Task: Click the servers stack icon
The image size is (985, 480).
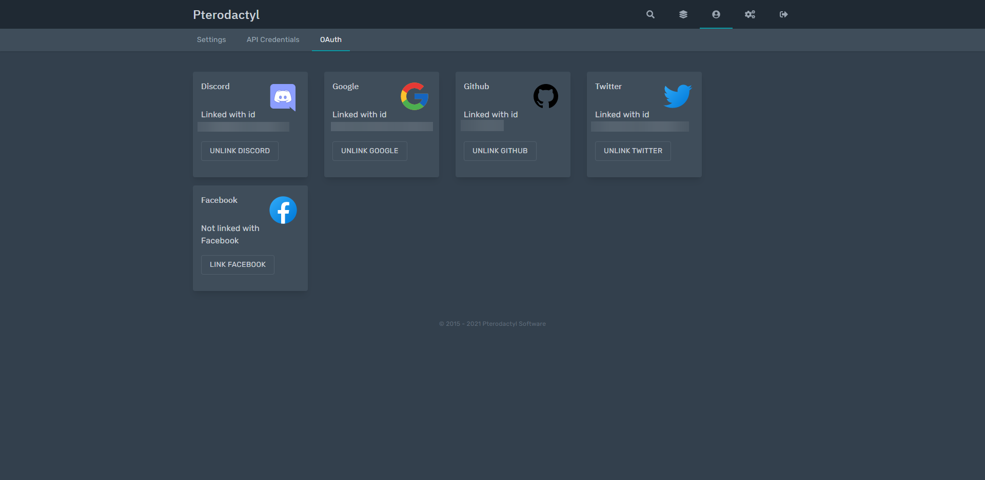Action: click(683, 14)
